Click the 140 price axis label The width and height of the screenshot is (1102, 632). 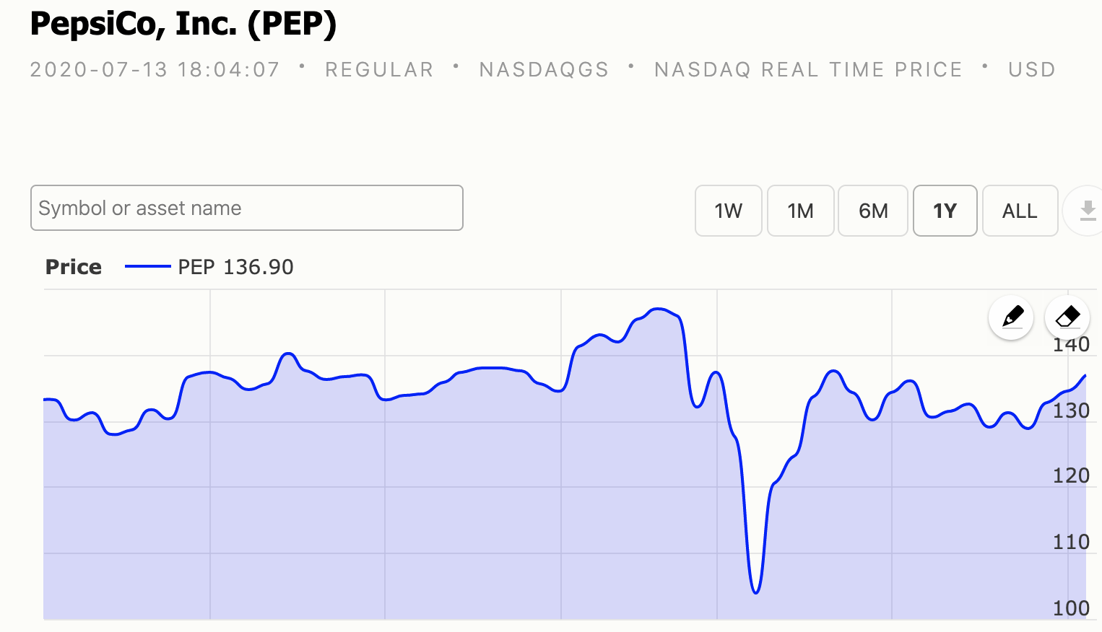click(1071, 345)
